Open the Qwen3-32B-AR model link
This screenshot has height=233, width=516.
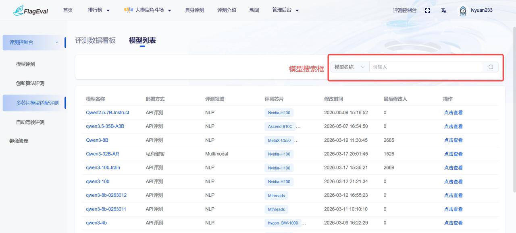[x=102, y=154]
